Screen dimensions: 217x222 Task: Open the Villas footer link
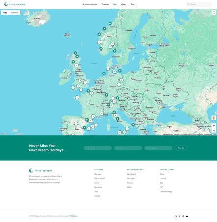click(129, 187)
